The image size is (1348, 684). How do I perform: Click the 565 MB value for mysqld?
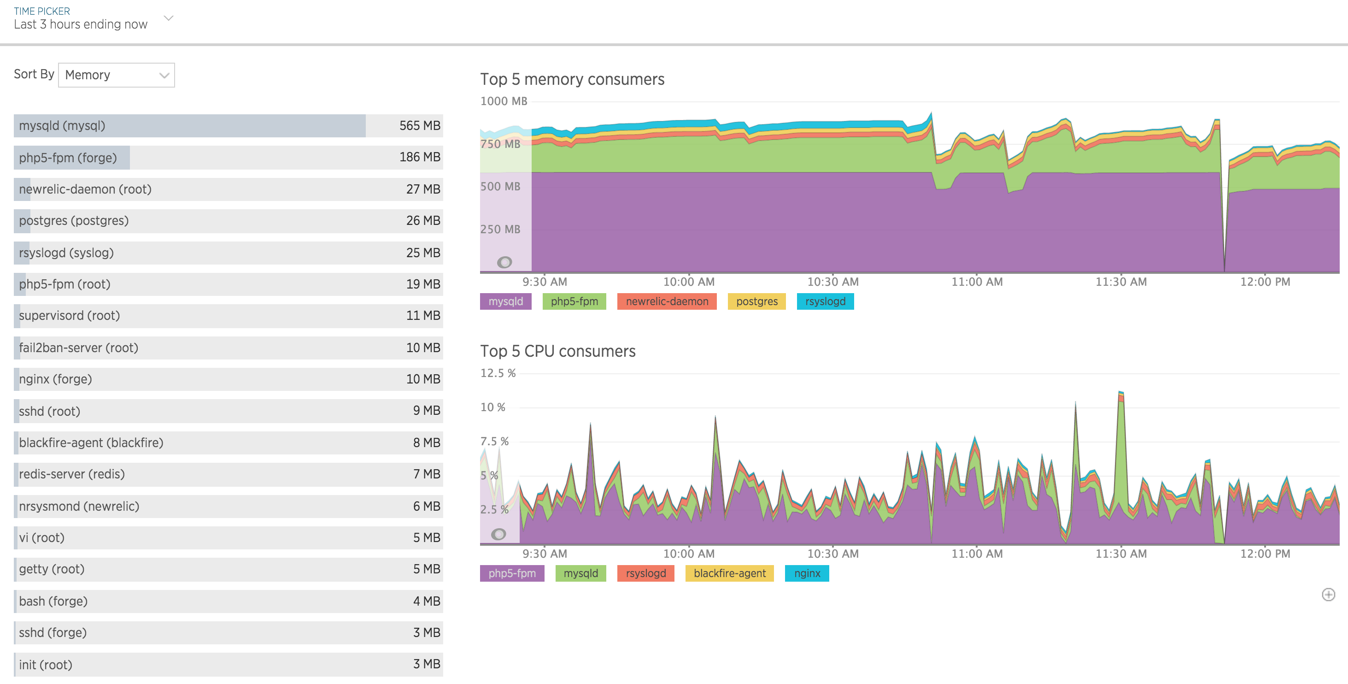[x=420, y=126]
